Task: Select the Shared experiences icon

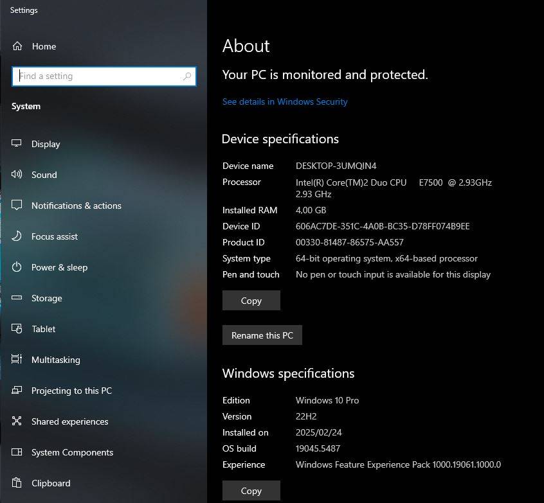Action: click(x=15, y=421)
